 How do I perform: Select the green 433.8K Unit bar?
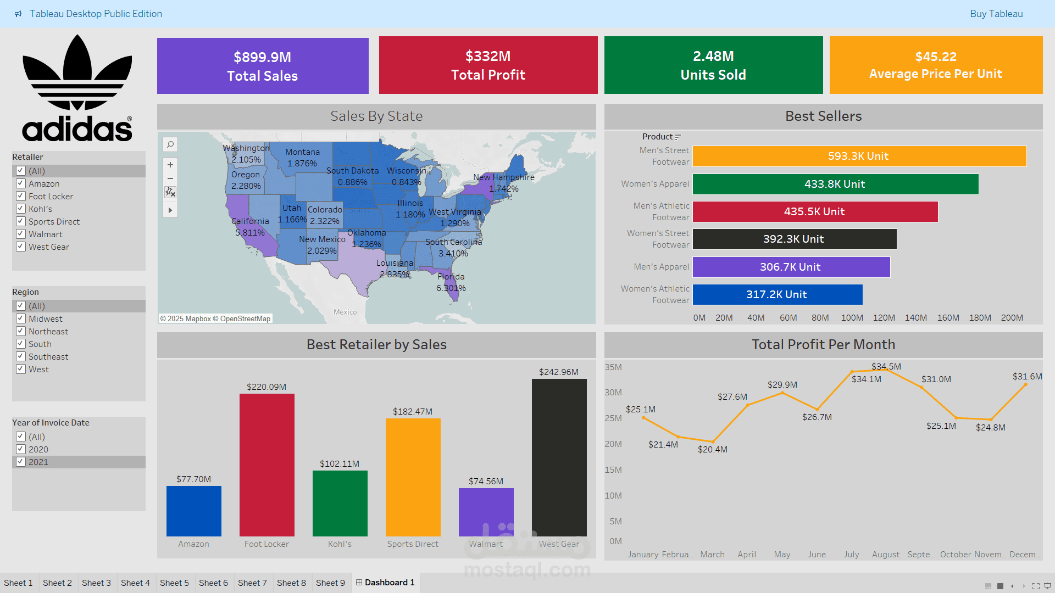pyautogui.click(x=836, y=184)
